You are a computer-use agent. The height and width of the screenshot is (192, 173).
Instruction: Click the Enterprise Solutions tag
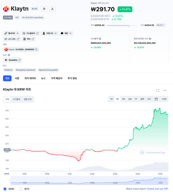coord(26,70)
